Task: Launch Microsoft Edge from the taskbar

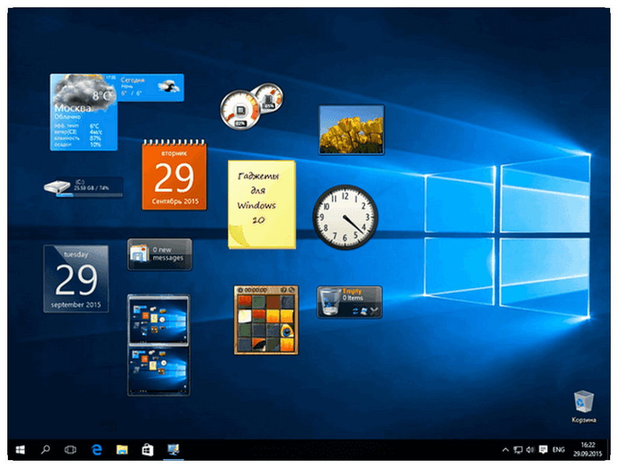Action: click(97, 449)
